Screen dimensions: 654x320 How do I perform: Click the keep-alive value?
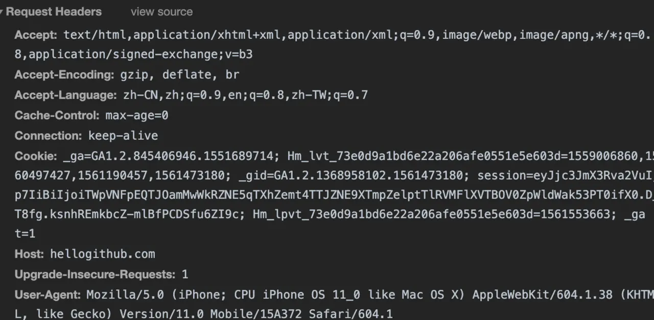tap(123, 136)
